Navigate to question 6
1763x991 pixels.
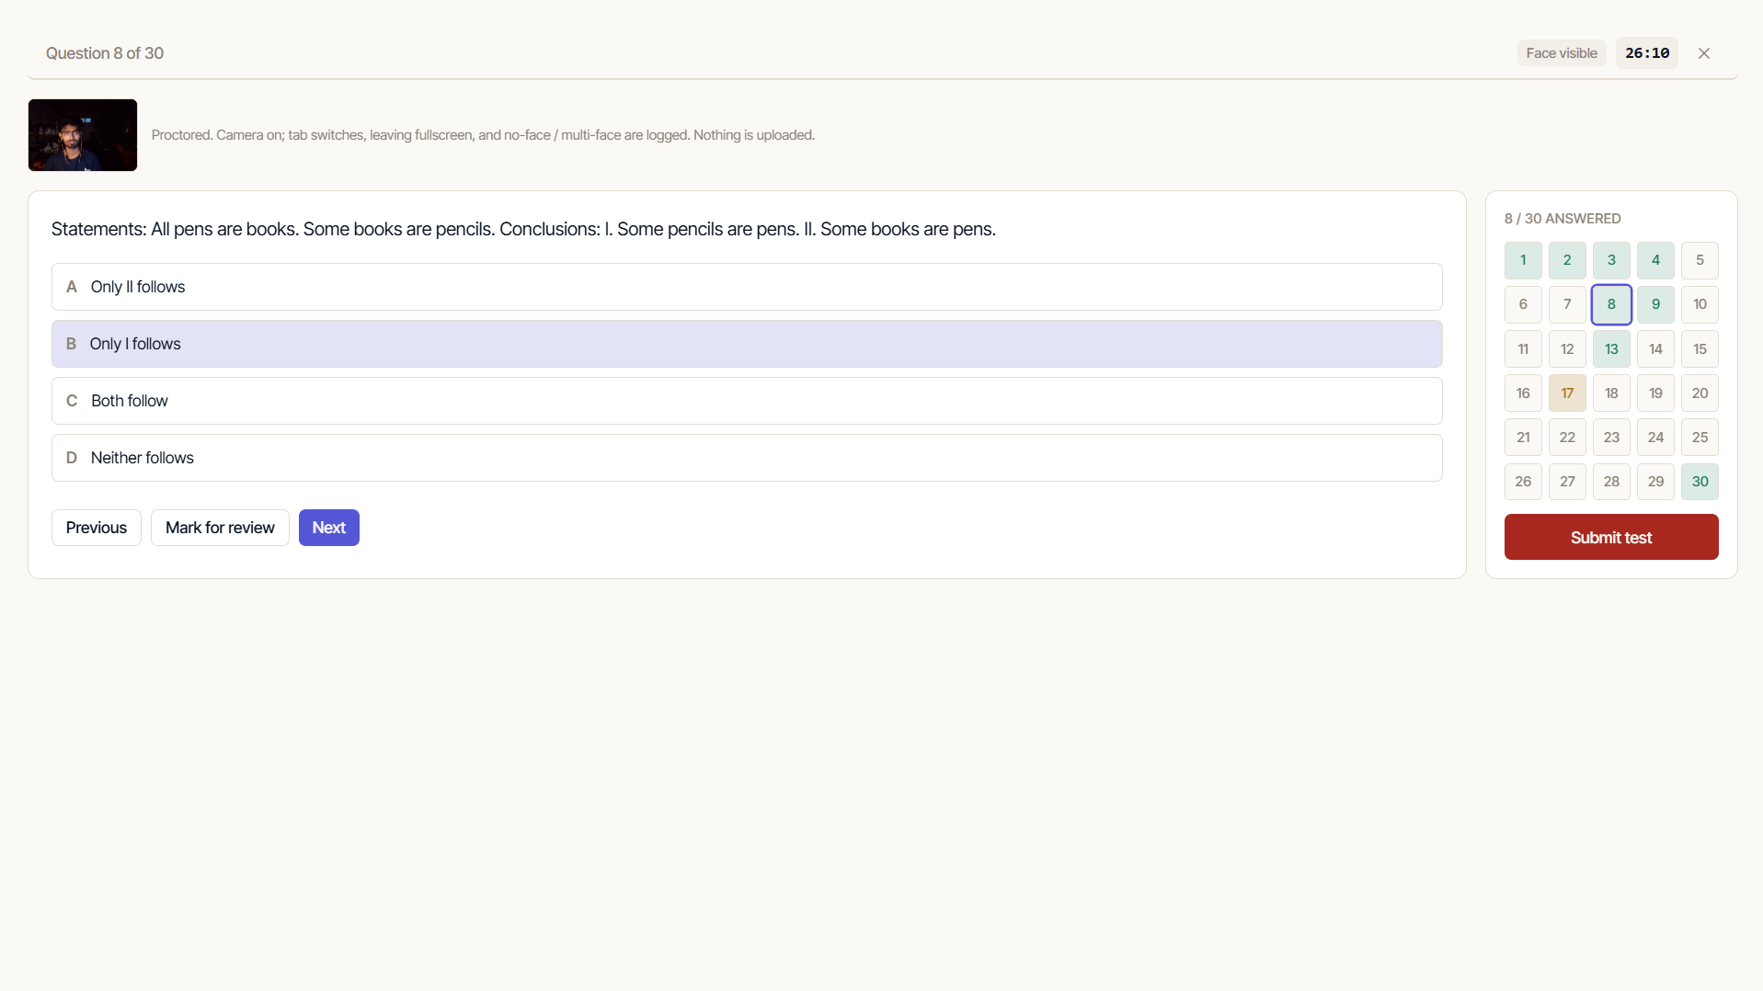(x=1523, y=304)
